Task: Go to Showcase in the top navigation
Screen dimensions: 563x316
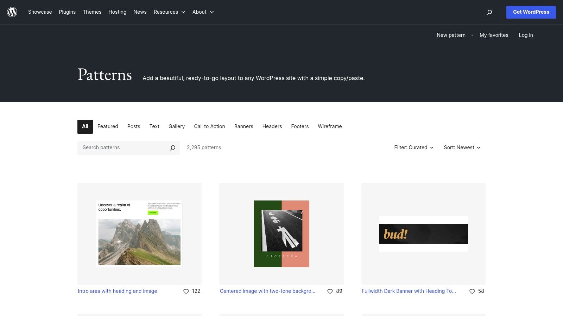Action: [40, 12]
